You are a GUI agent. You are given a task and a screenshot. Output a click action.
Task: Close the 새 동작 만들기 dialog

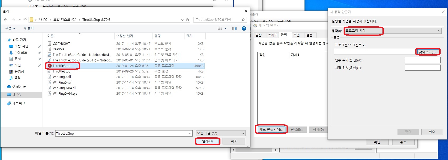(443, 12)
